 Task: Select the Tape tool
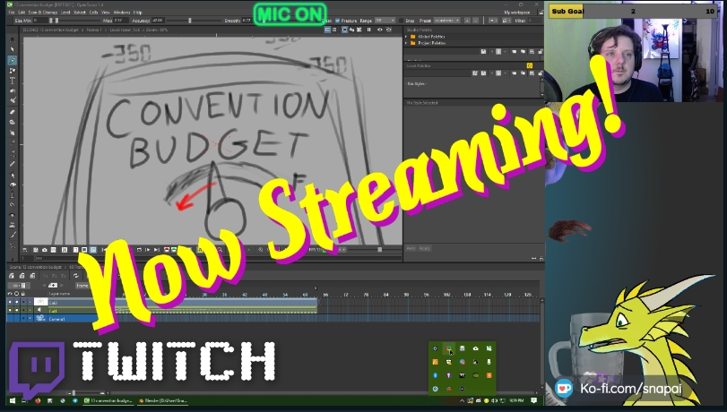[12, 122]
